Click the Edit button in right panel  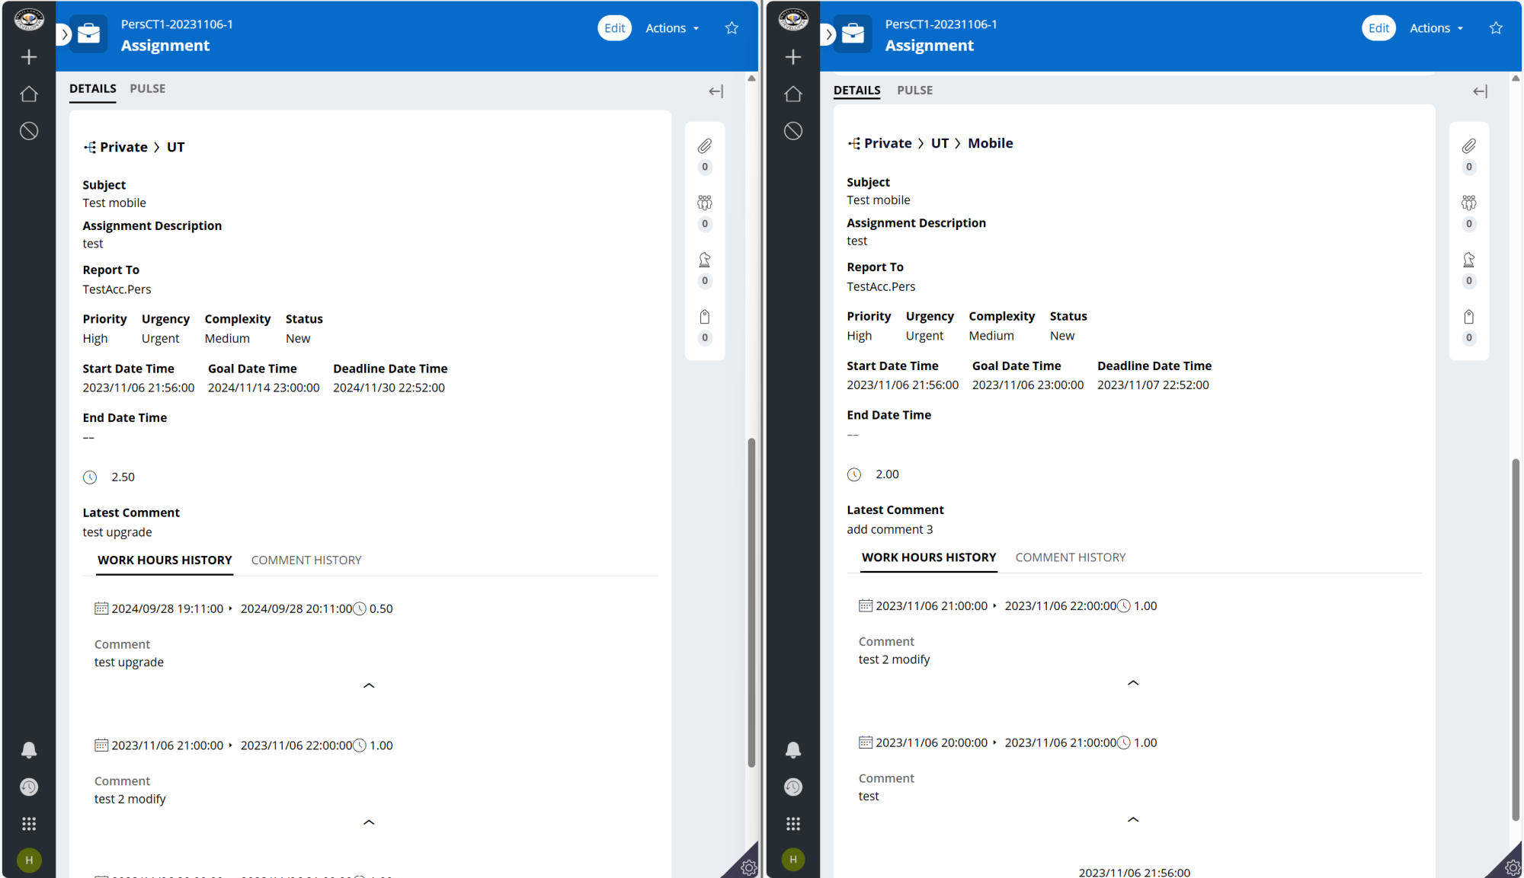pos(1378,28)
